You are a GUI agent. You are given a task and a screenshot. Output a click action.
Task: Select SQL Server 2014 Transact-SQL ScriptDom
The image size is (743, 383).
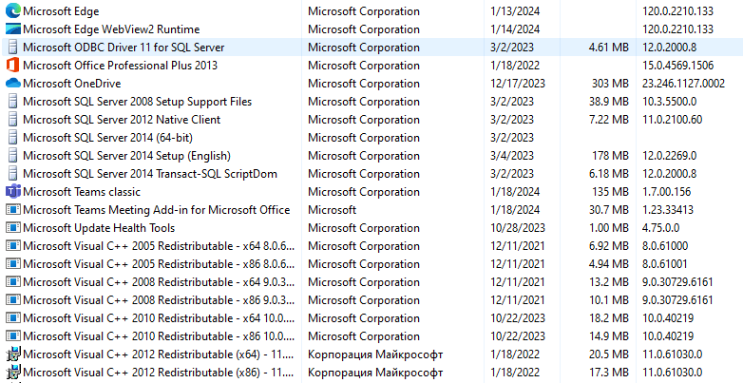point(150,173)
